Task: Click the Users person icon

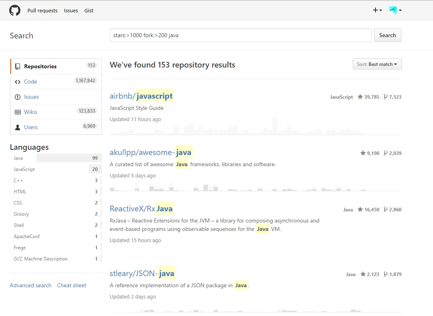Action: (18, 127)
